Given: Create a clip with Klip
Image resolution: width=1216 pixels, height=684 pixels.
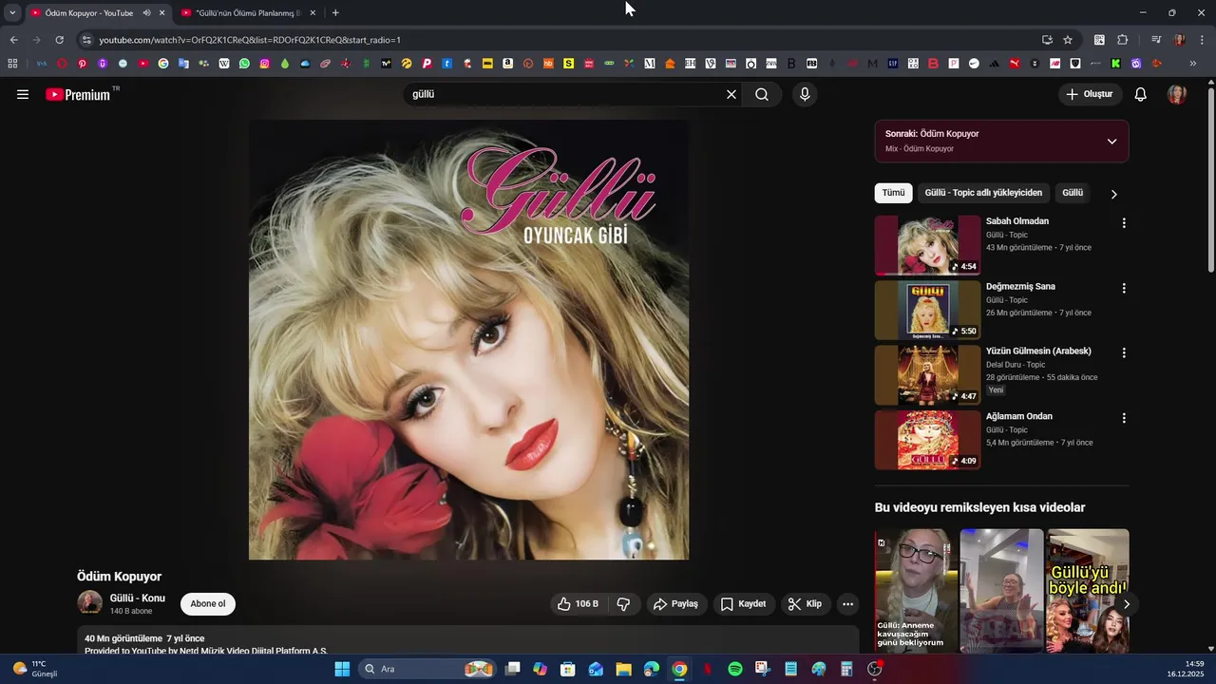Looking at the screenshot, I should click(x=805, y=604).
